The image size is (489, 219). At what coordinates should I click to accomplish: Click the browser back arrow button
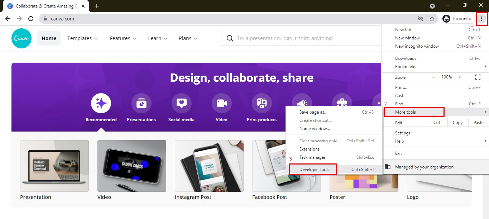[8, 18]
